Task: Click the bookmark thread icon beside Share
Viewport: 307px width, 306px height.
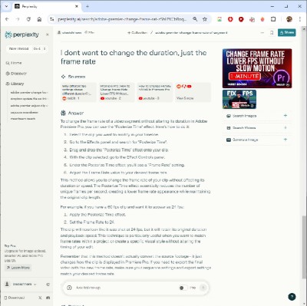Action: 272,33
